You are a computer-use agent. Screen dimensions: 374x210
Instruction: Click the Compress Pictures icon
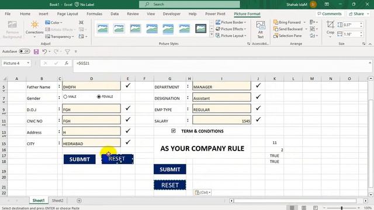tap(81, 22)
